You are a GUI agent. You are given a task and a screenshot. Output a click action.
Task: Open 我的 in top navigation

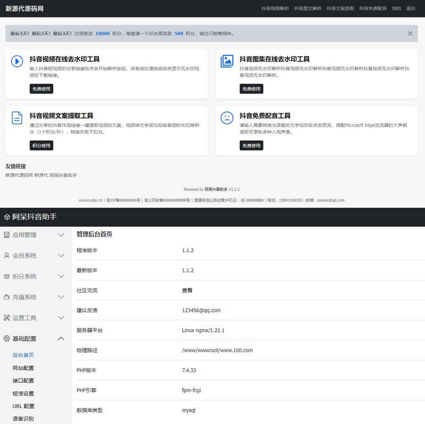click(396, 8)
